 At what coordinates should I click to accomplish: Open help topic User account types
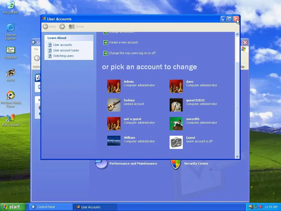[x=66, y=50]
